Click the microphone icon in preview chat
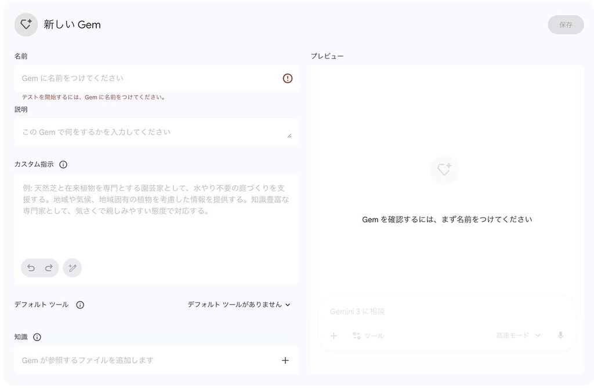The width and height of the screenshot is (594, 388). tap(560, 335)
